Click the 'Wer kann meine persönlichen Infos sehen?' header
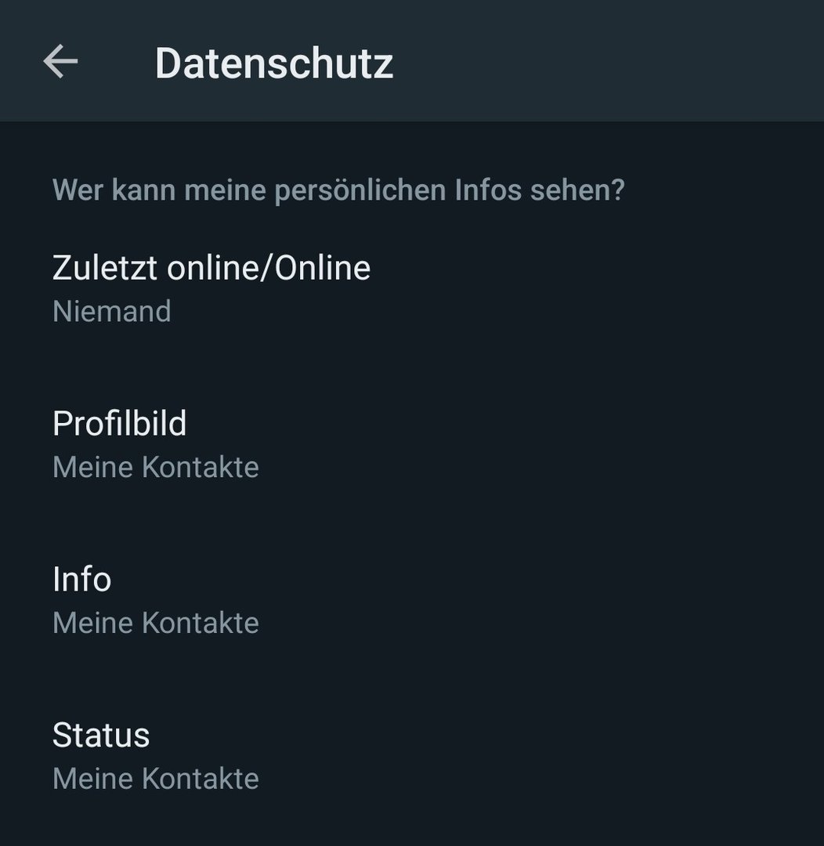824x846 pixels. click(x=338, y=190)
